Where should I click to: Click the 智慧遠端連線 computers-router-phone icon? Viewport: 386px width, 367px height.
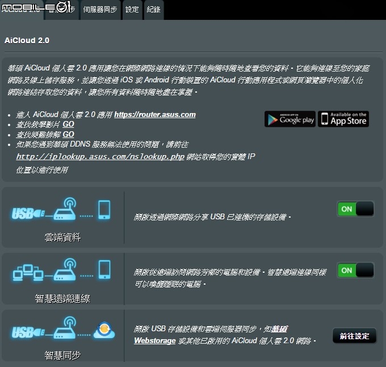click(62, 270)
